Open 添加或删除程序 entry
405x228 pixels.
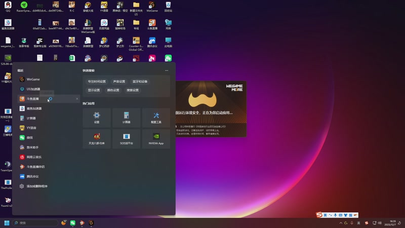49,186
